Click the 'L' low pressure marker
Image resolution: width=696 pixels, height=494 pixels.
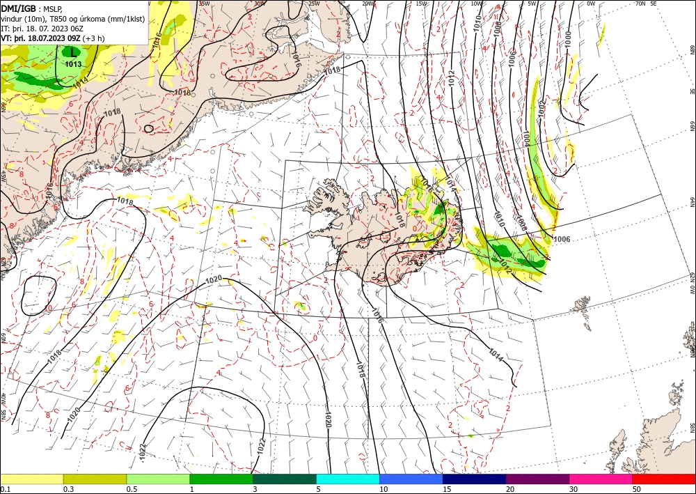tap(74, 52)
